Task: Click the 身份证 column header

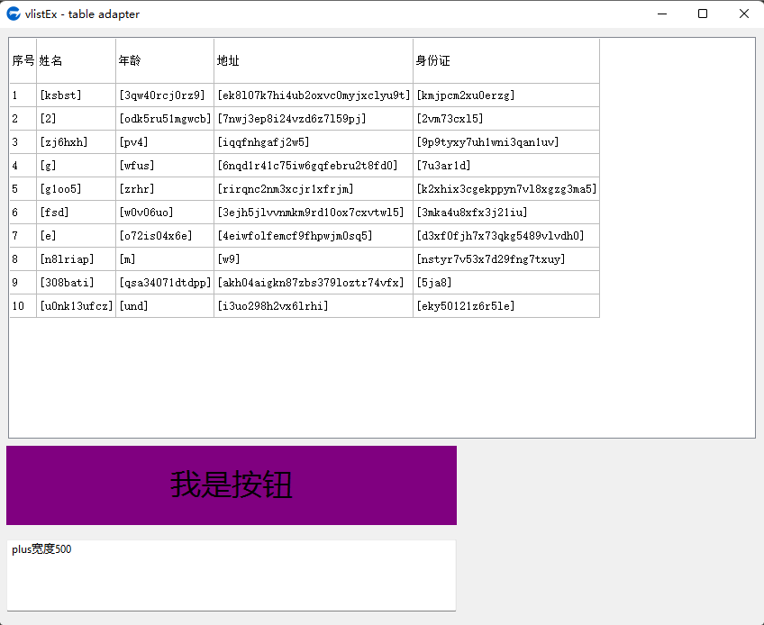Action: click(506, 60)
